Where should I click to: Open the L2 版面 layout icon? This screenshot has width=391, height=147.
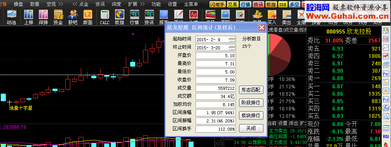(88, 17)
